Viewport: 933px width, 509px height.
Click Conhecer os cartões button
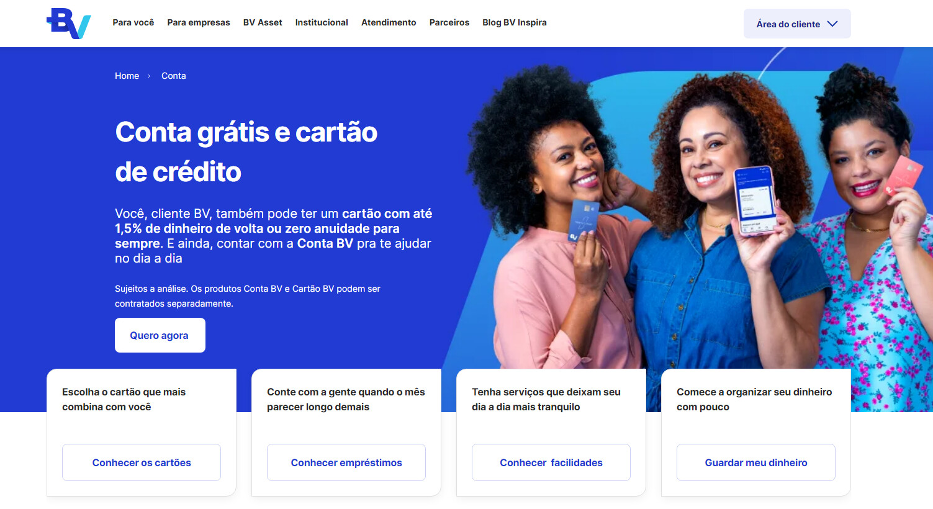point(142,462)
